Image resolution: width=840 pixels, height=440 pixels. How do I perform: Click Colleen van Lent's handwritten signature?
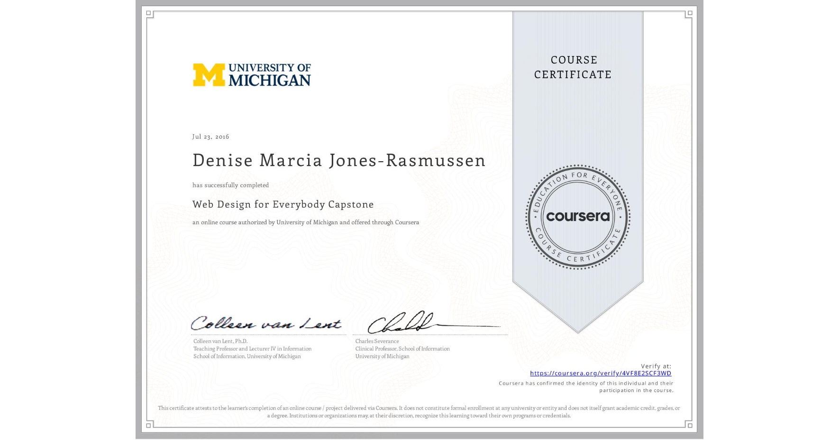(266, 323)
